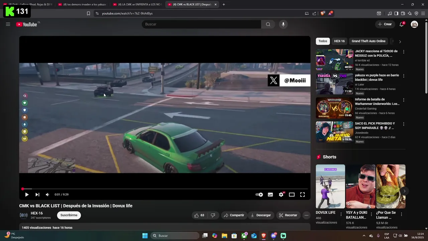Screen dimensions: 428x241
Task: Open more actions ellipsis below video
Action: pyautogui.click(x=306, y=215)
